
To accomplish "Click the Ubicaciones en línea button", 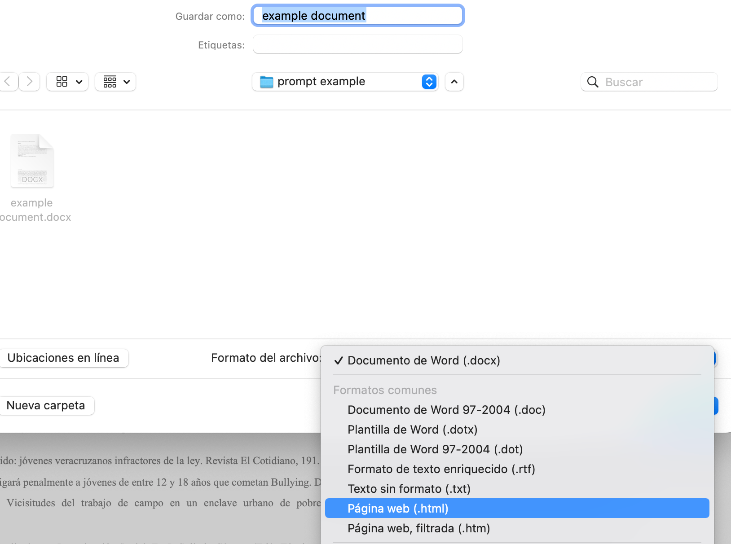I will coord(63,358).
